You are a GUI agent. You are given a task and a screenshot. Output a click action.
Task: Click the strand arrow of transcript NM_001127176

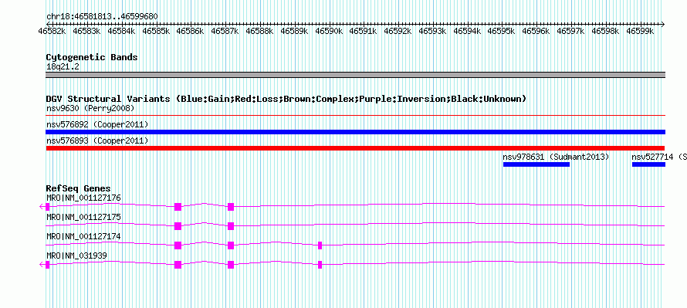click(42, 207)
